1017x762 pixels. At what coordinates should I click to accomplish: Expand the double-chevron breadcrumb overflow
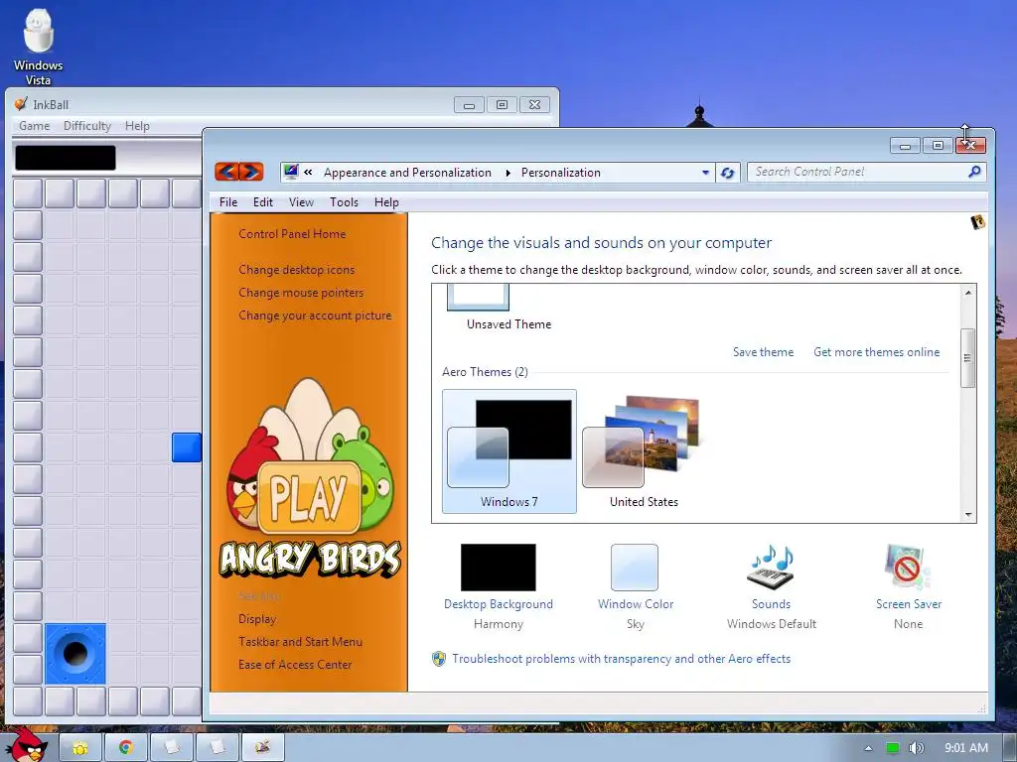[308, 173]
